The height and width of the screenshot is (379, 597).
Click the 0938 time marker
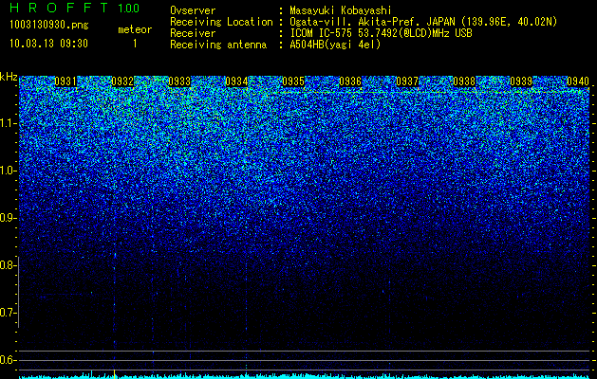point(464,81)
